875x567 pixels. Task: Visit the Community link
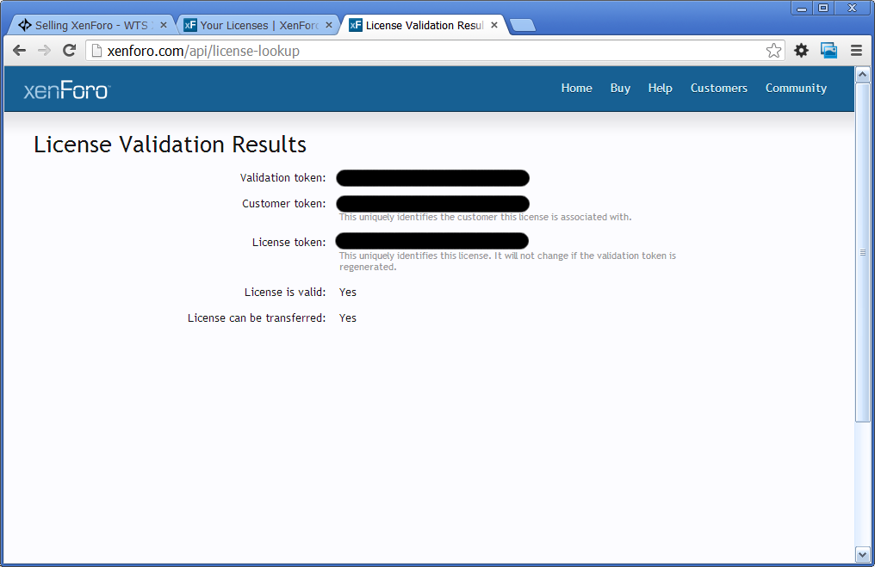pos(796,88)
